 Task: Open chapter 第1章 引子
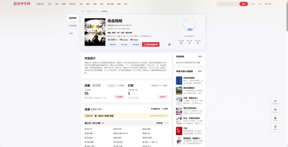(89, 129)
